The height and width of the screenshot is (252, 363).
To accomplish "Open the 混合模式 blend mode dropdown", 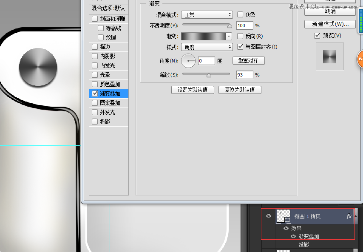I will point(207,15).
